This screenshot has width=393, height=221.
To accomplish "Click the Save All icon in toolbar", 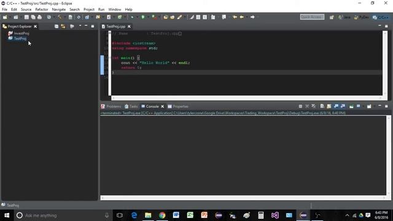I will click(33, 17).
